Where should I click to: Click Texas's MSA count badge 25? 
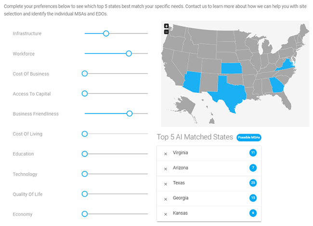[x=253, y=183]
